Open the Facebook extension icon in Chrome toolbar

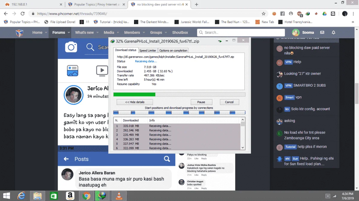click(x=282, y=14)
